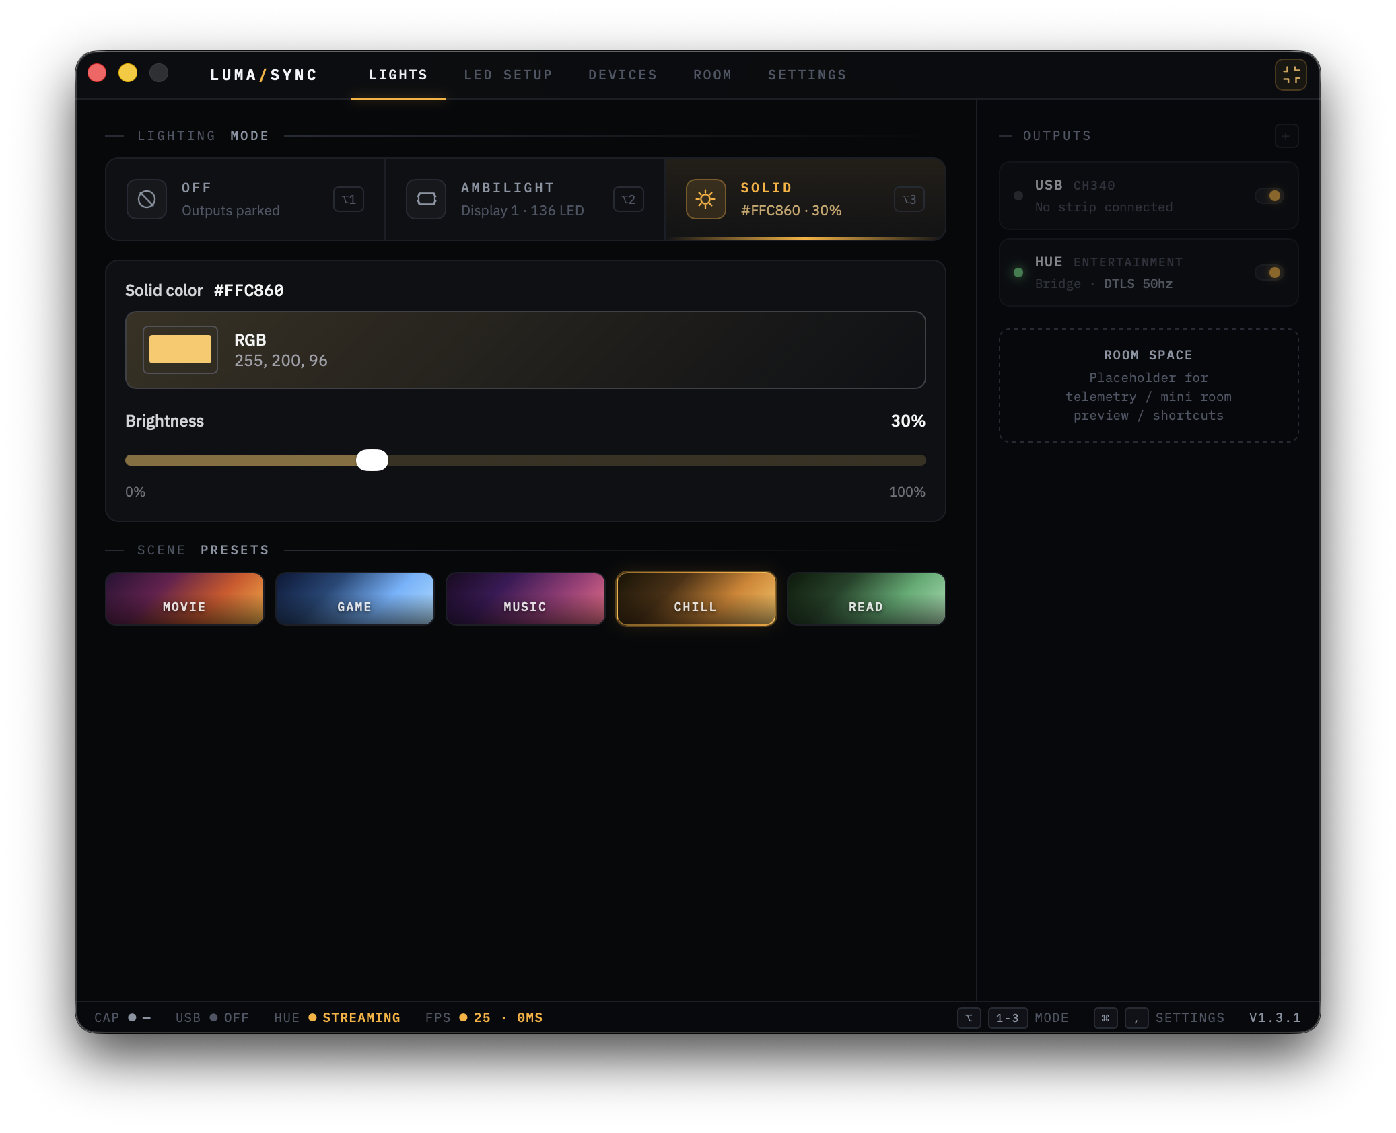Click the Solid mode sun icon
1396x1133 pixels.
[705, 199]
